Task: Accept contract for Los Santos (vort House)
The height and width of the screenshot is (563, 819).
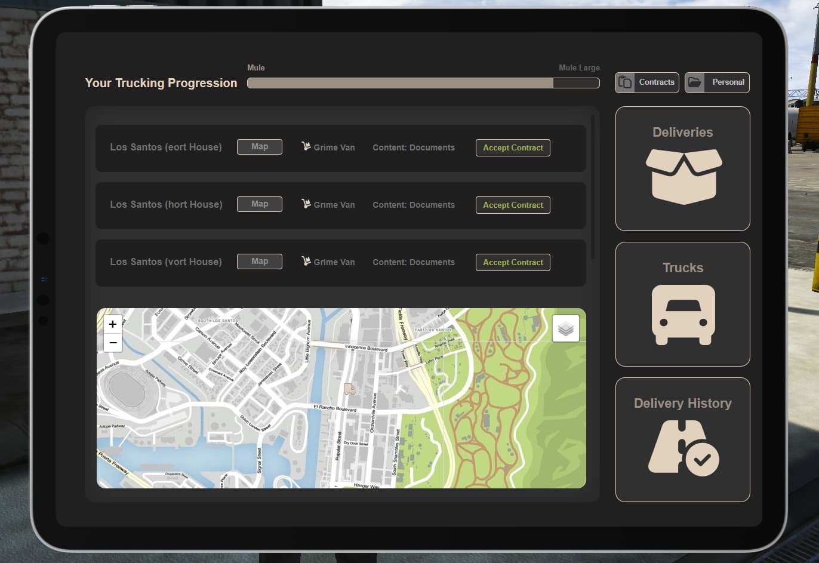Action: click(513, 262)
